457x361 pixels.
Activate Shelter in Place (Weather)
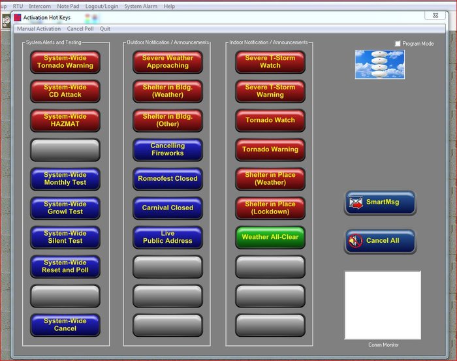click(270, 179)
